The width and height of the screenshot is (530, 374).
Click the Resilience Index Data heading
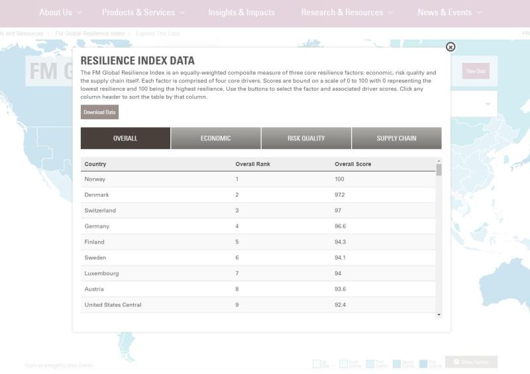click(x=138, y=61)
